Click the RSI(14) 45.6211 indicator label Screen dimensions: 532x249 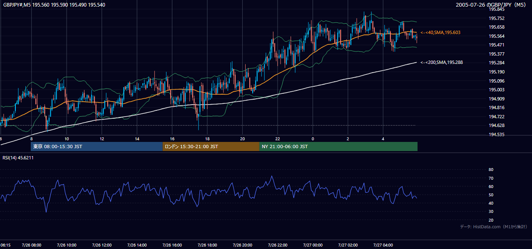pos(18,158)
